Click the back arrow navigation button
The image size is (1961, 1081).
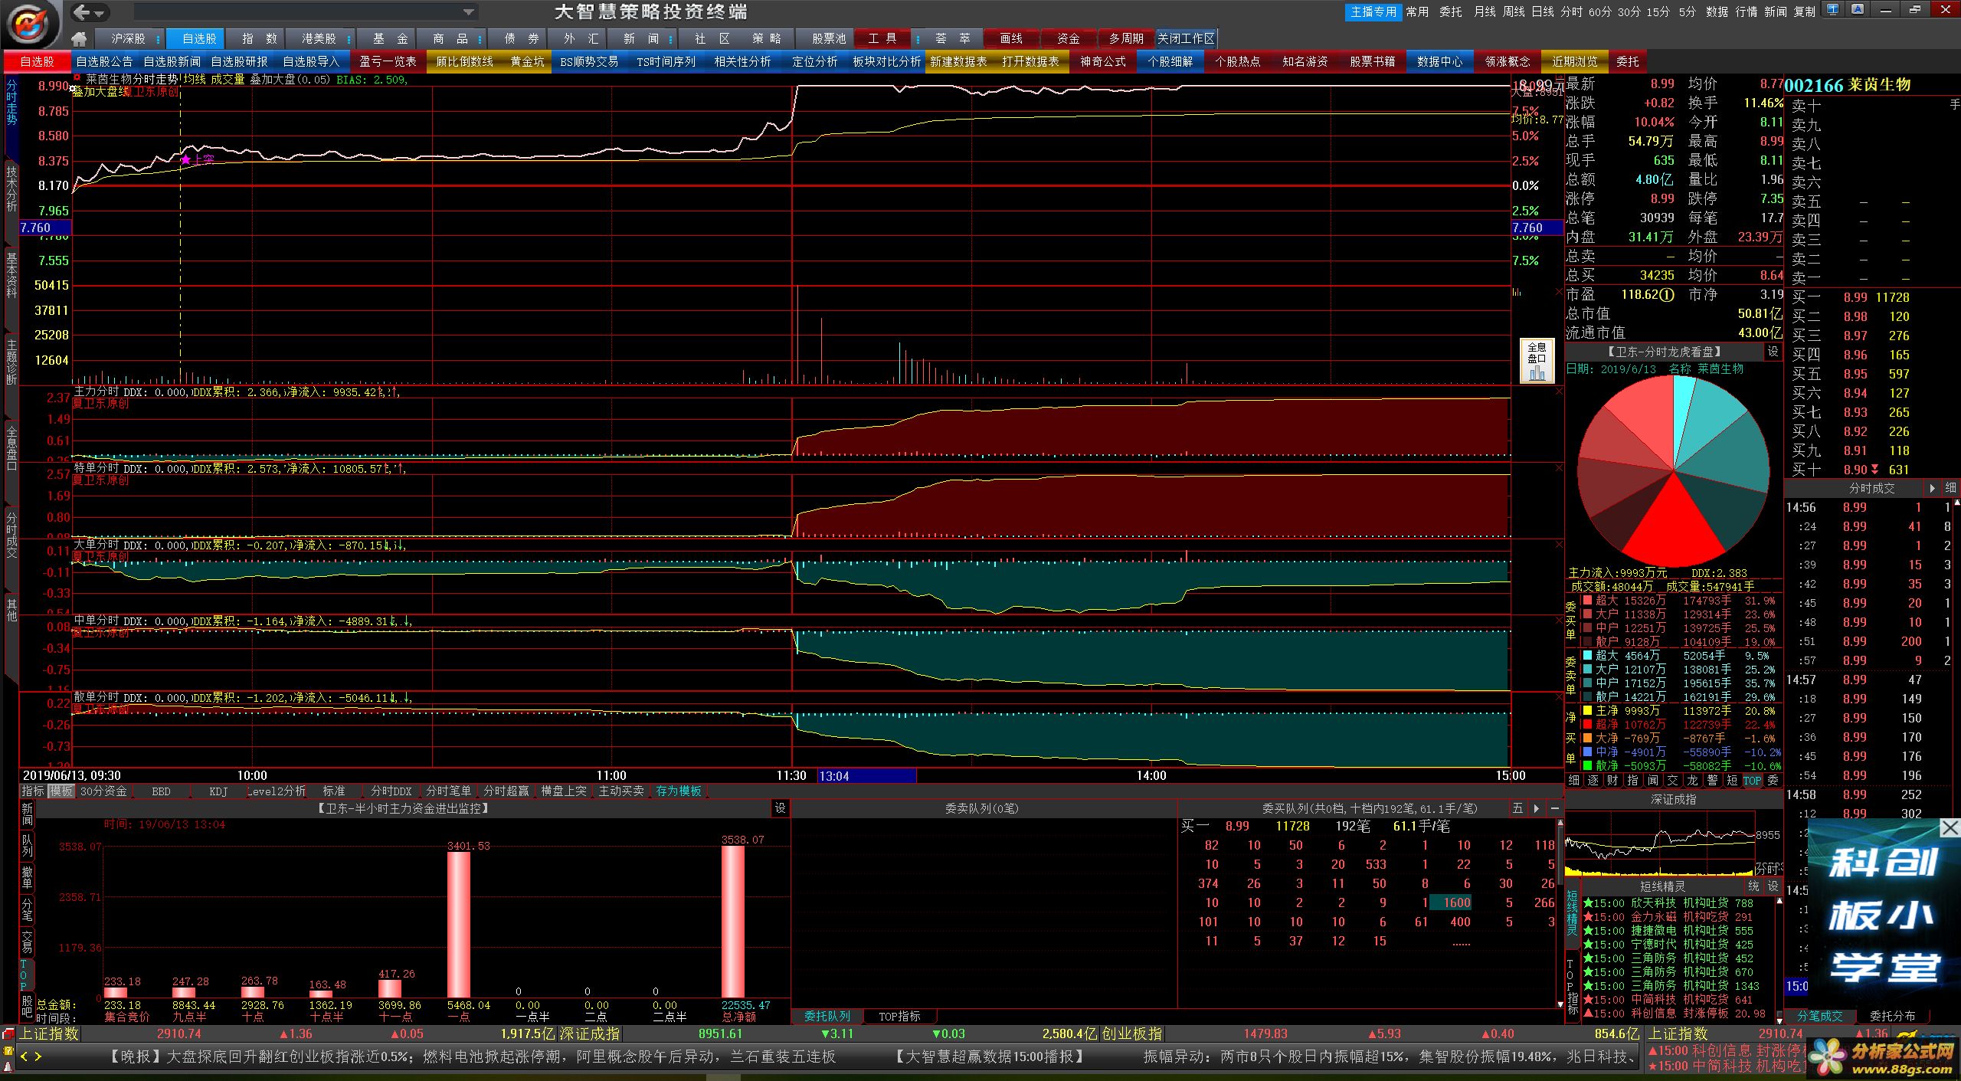coord(81,12)
